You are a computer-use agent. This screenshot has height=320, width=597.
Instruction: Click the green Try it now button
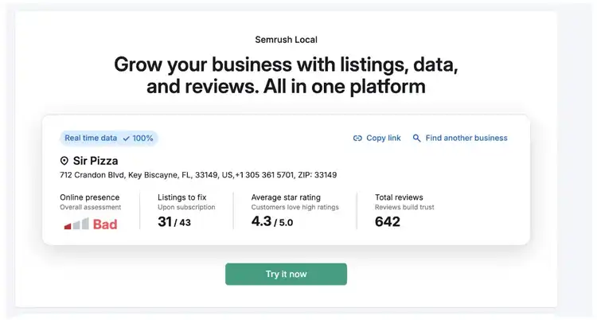[x=286, y=274]
